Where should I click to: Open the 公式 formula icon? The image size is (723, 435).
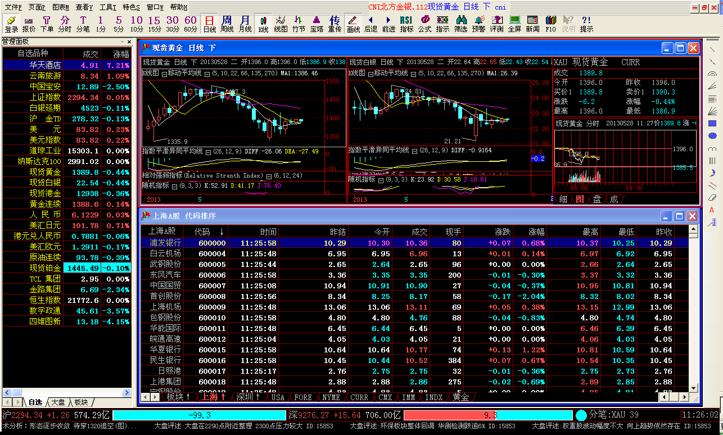click(x=424, y=24)
